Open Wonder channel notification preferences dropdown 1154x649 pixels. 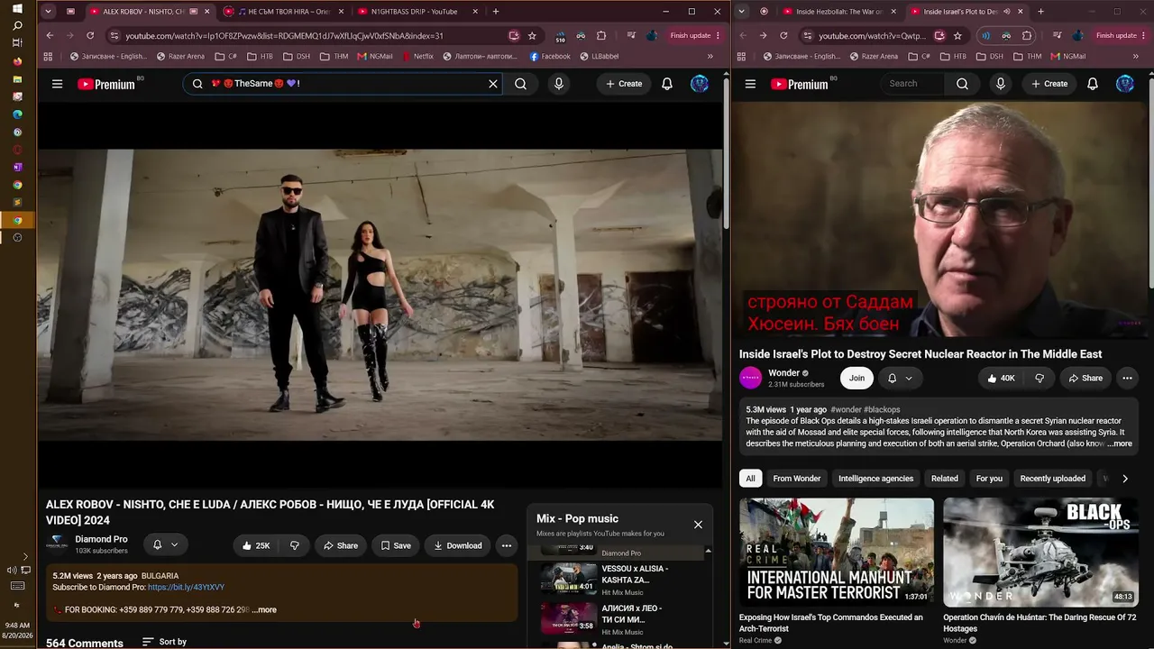point(900,379)
